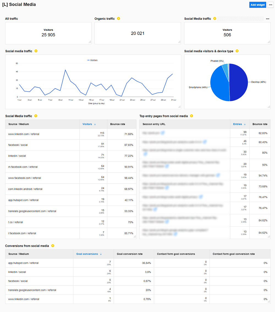Open Social Media traffic widget options menu
This screenshot has width=275, height=312.
click(x=268, y=19)
